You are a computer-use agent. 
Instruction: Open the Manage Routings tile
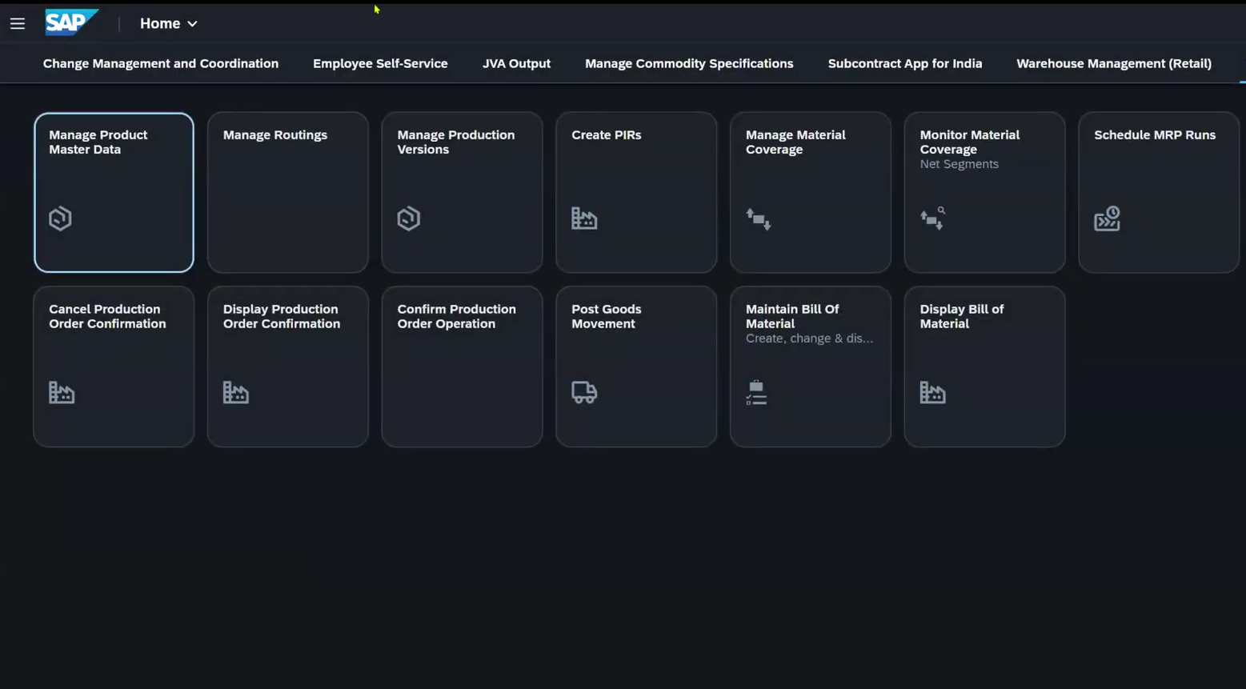point(288,193)
